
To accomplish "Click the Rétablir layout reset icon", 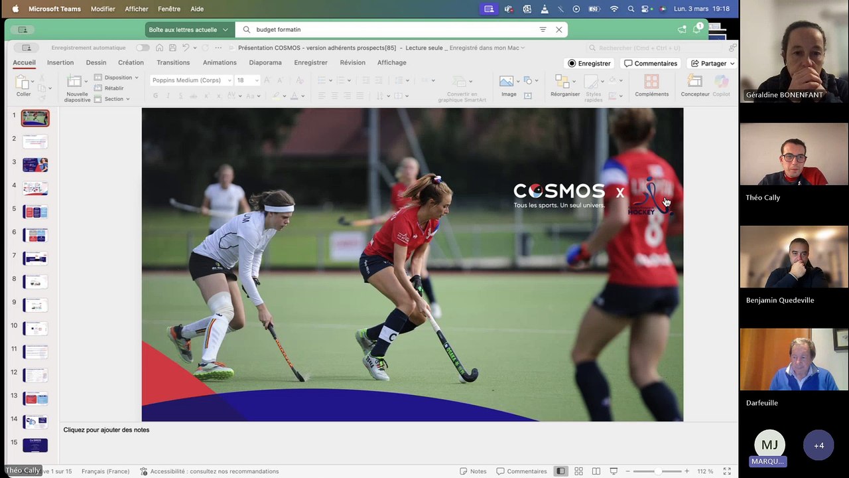I will (98, 88).
